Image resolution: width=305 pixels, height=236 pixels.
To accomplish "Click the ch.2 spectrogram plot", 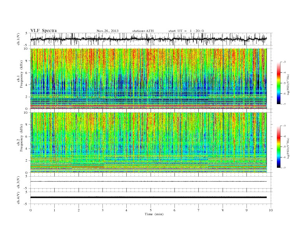I will [x=149, y=142].
